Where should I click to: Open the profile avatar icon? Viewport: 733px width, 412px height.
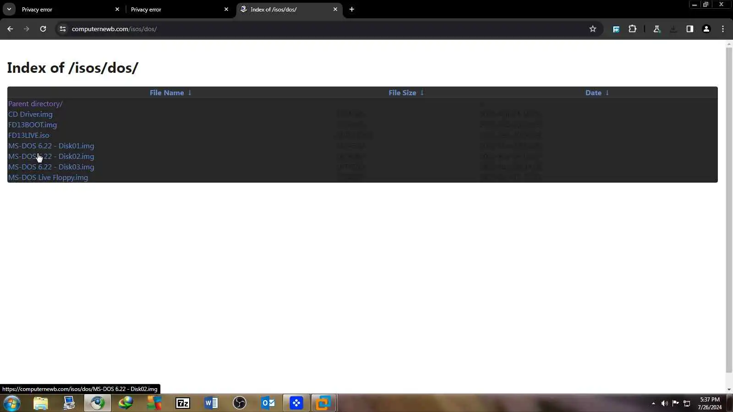click(706, 29)
